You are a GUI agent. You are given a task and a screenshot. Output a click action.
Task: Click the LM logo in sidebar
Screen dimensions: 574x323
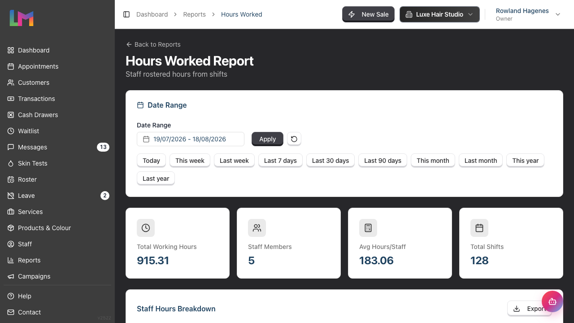tap(22, 18)
